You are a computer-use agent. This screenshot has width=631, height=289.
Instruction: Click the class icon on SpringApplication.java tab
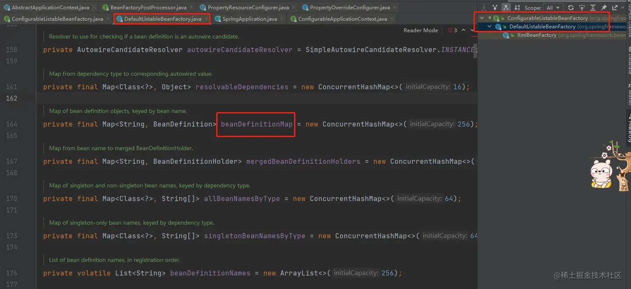[218, 19]
